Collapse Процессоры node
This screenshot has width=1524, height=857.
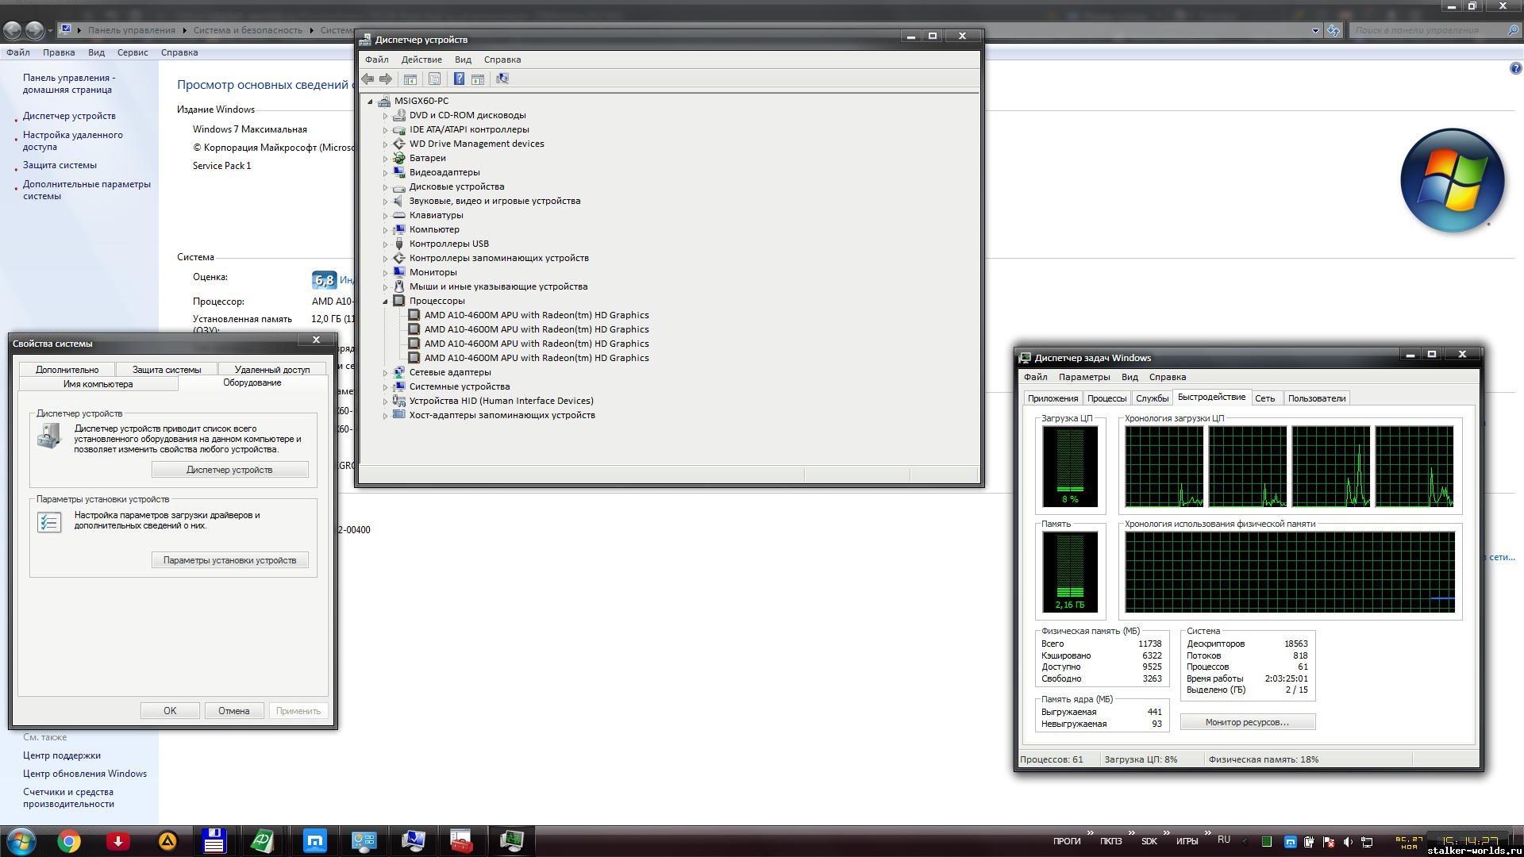coord(386,302)
